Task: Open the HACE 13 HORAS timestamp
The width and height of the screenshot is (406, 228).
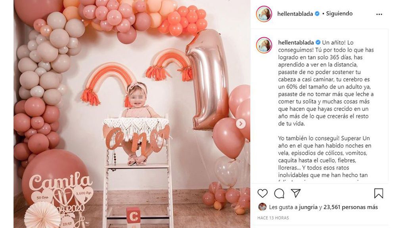Action: click(273, 218)
